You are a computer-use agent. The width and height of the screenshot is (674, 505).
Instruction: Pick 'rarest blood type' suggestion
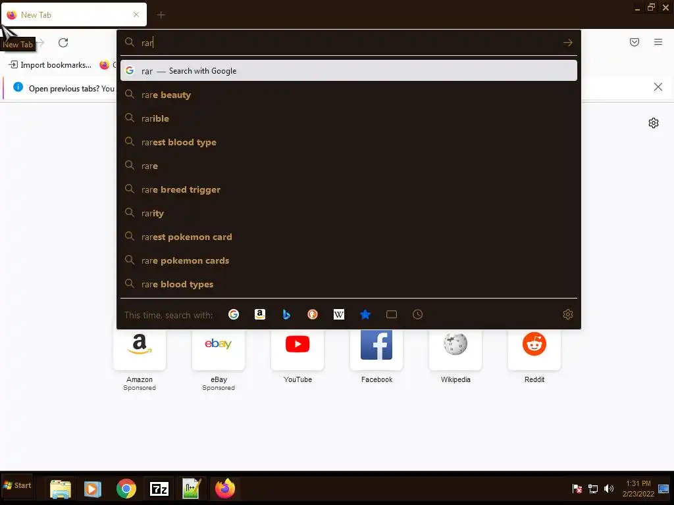[349, 142]
